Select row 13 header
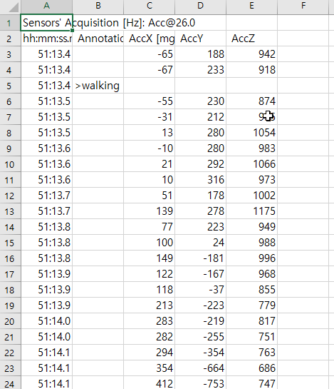This screenshot has width=334, height=389. pyautogui.click(x=10, y=211)
